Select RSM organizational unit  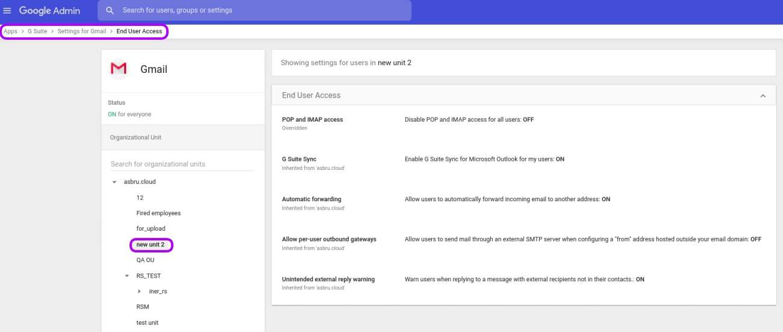click(143, 307)
